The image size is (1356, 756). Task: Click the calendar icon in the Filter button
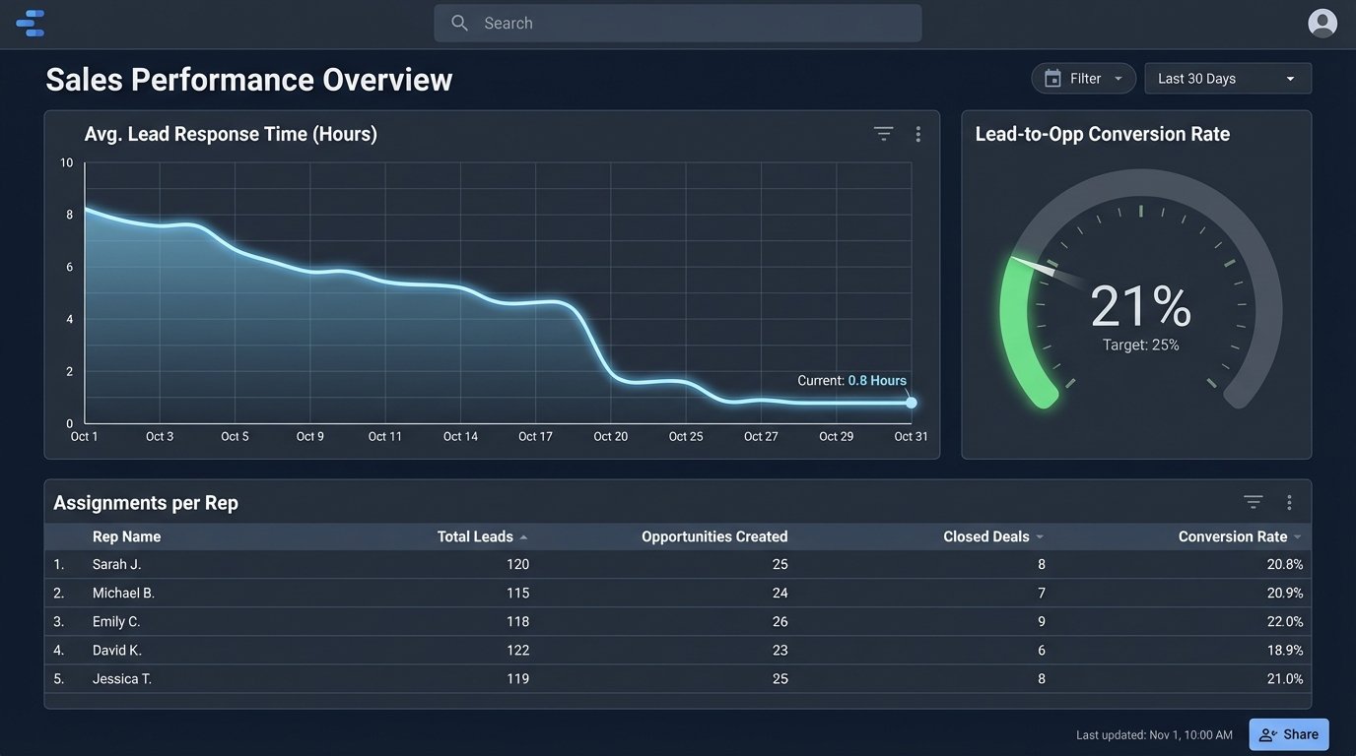1051,78
